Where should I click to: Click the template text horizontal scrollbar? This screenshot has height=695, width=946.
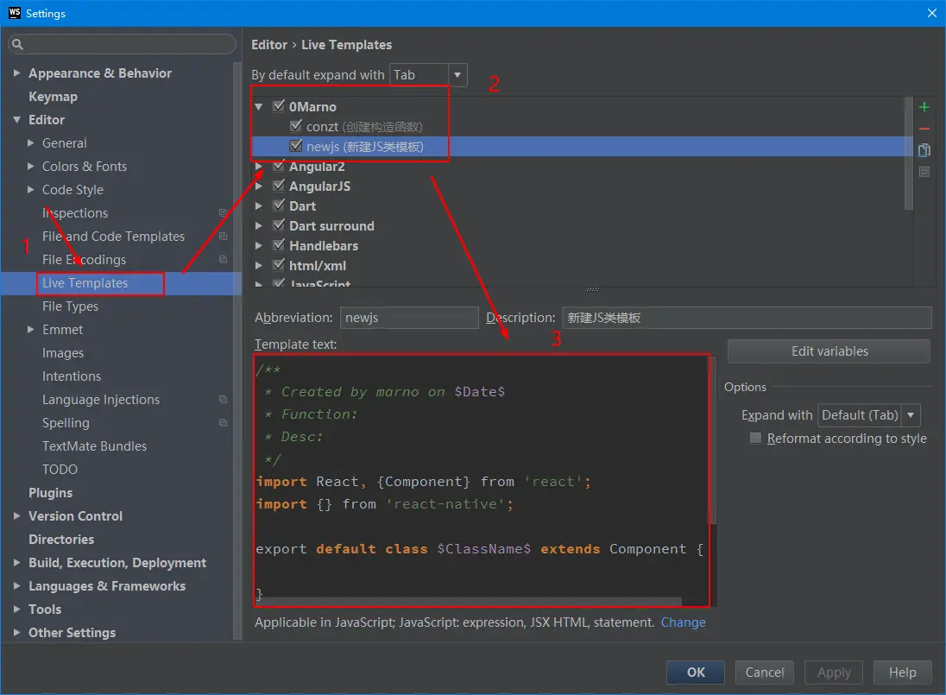470,602
